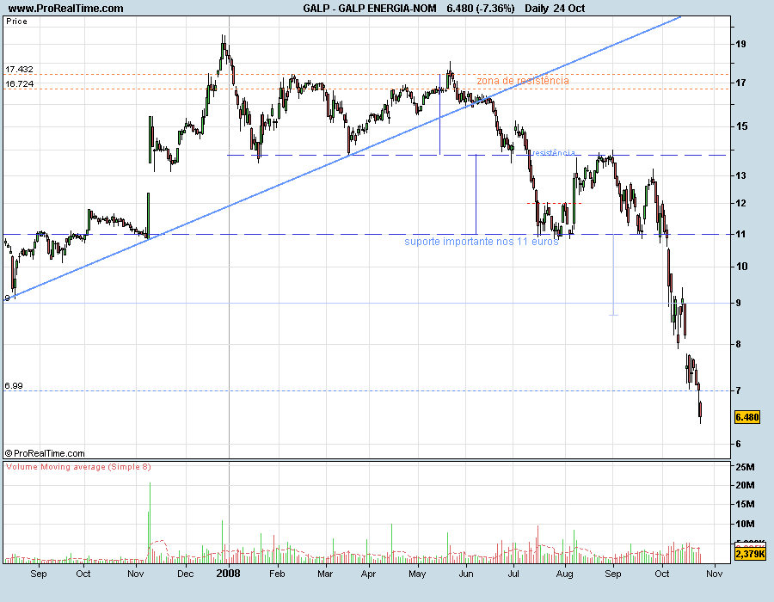Click the 17 value on price axis
The height and width of the screenshot is (602, 774).
[740, 83]
